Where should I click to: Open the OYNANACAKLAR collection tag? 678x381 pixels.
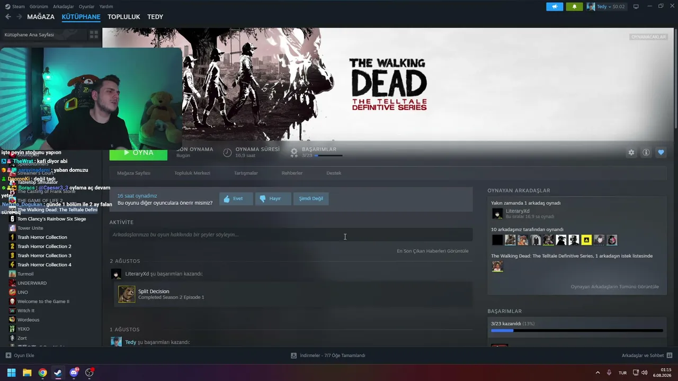point(648,37)
